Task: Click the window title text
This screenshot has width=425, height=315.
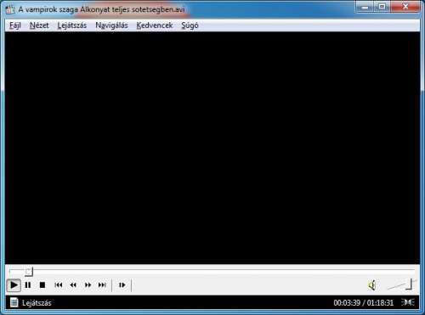Action: point(101,9)
